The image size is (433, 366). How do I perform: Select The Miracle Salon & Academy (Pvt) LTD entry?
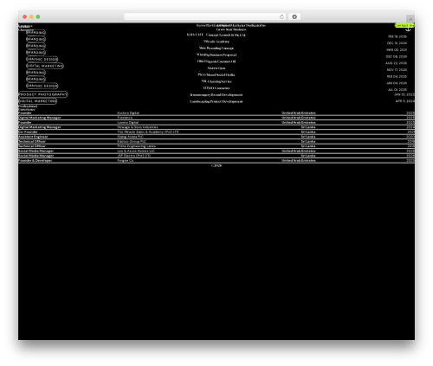(x=148, y=132)
